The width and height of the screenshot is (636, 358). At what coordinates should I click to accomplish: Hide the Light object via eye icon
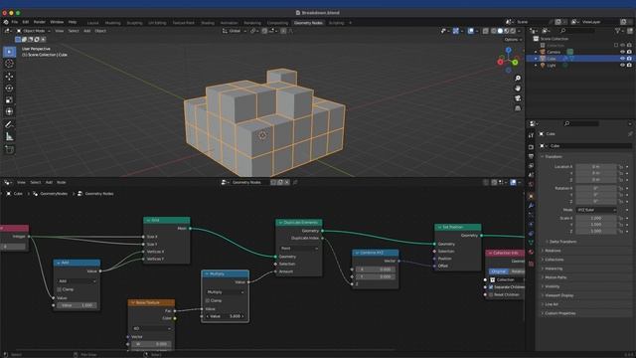tap(622, 65)
